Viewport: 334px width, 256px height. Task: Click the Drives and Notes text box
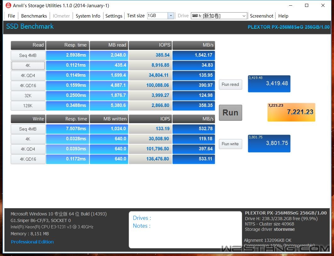point(185,230)
